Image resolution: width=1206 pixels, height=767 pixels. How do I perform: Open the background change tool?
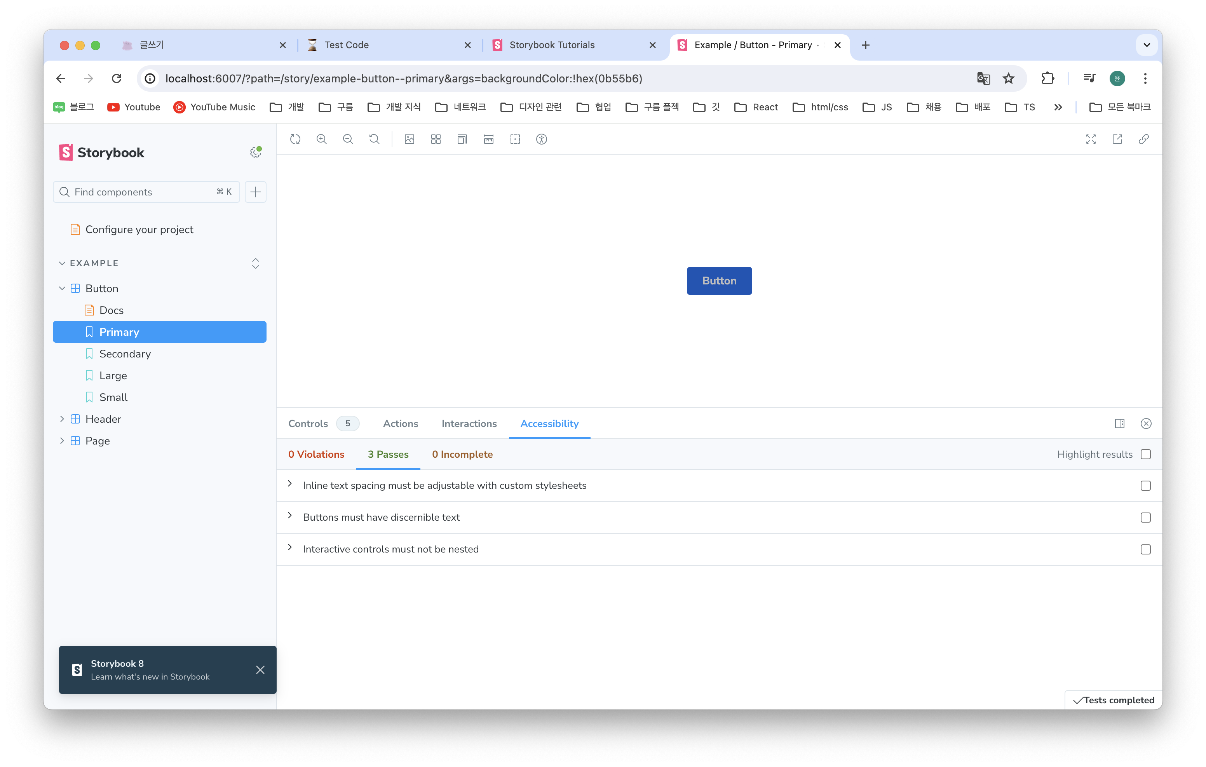(409, 139)
